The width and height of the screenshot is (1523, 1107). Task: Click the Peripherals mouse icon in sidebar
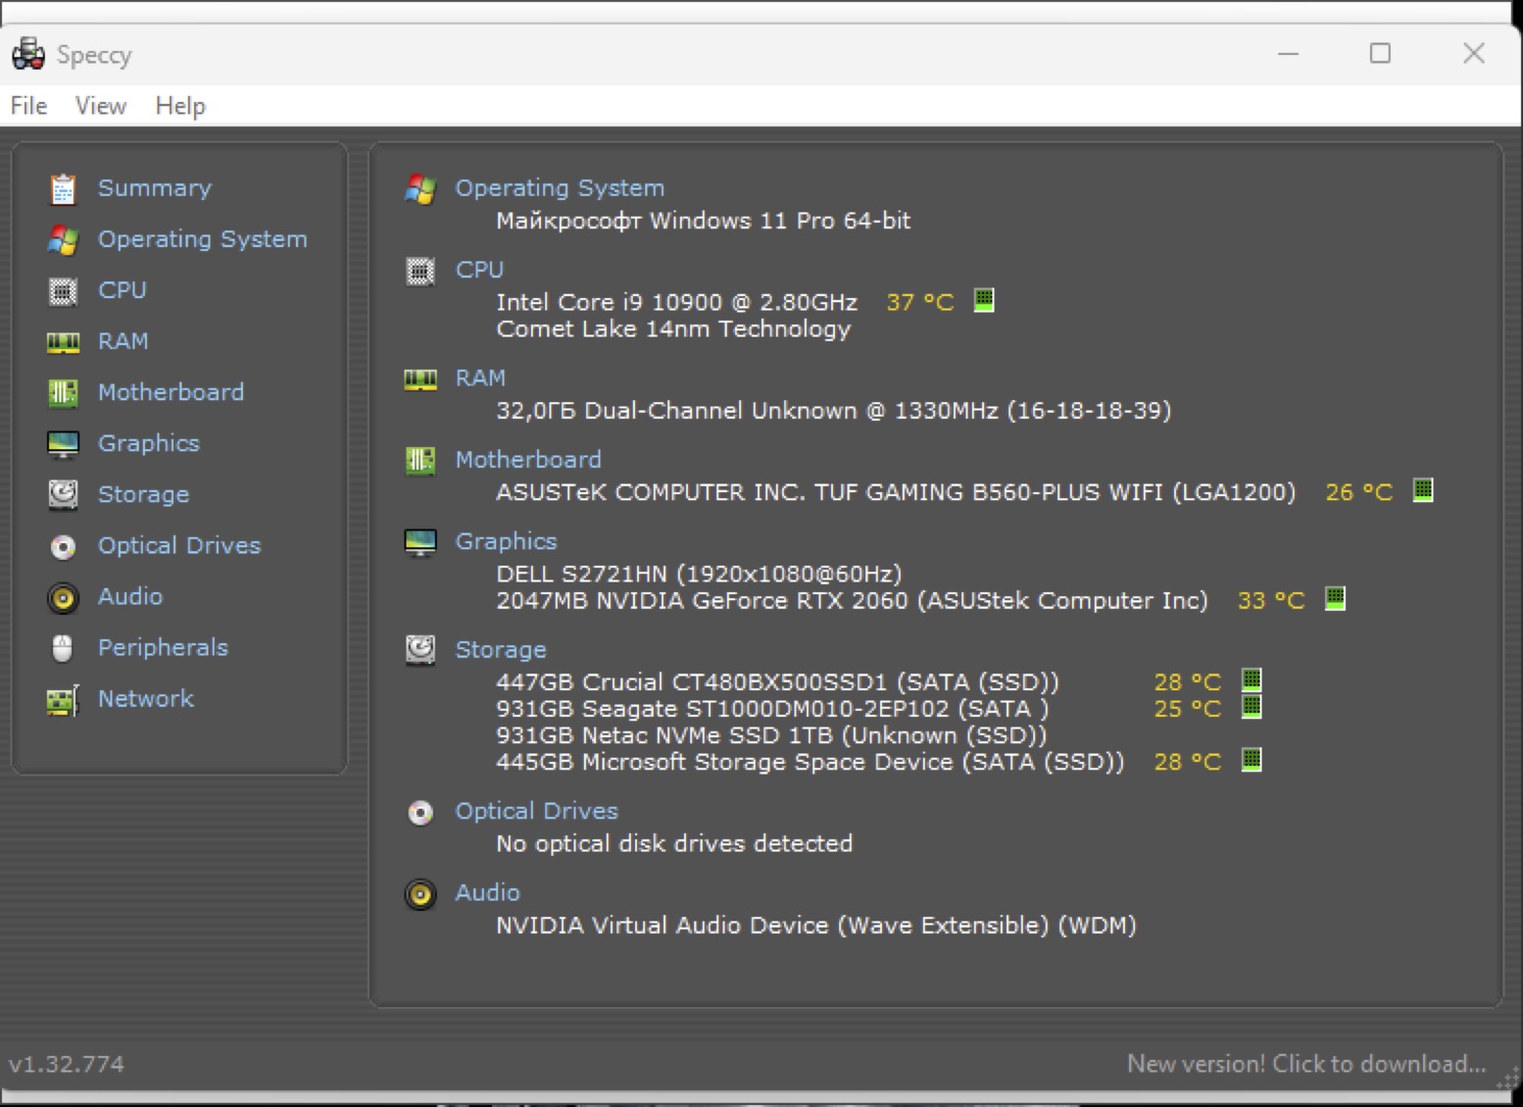(63, 648)
